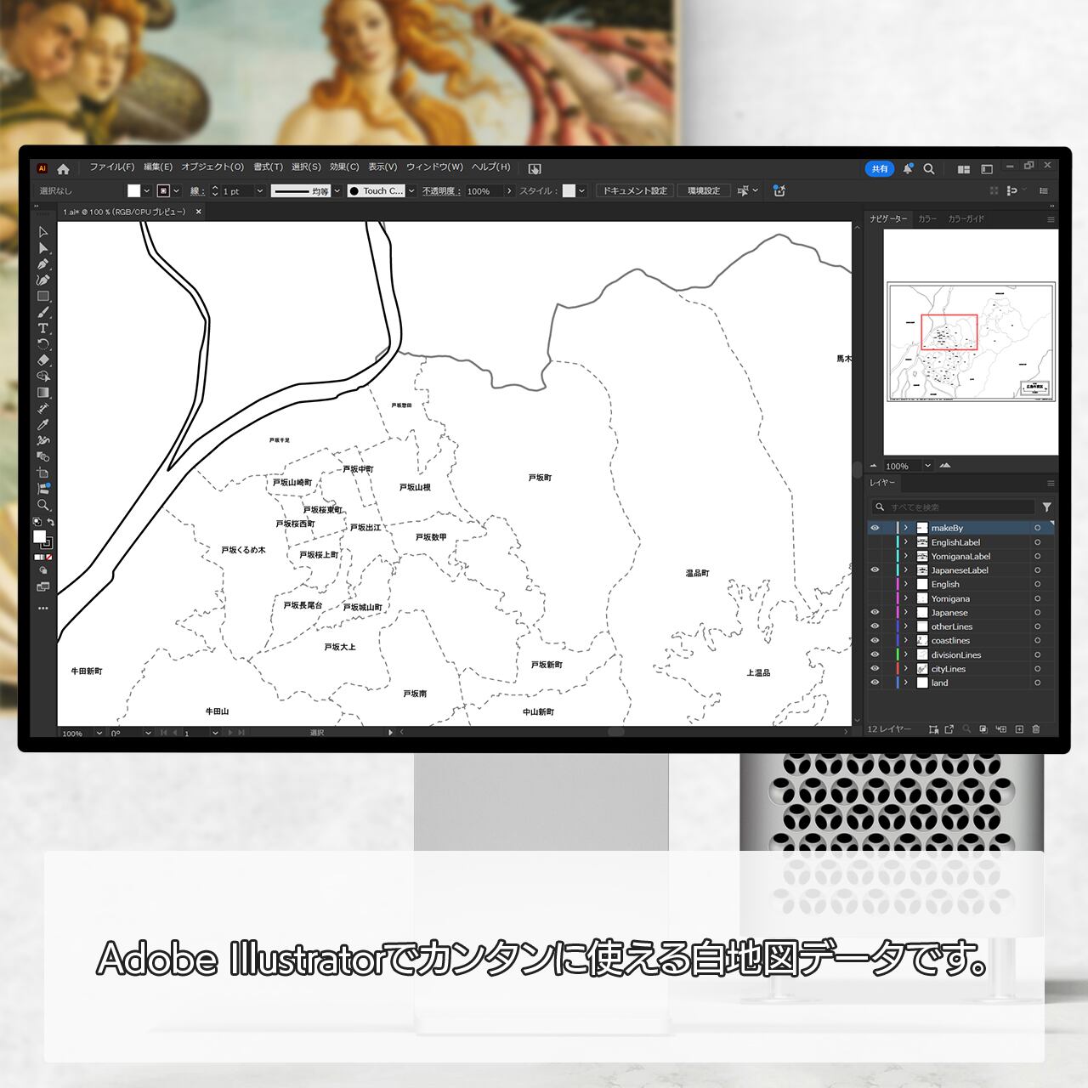This screenshot has width=1088, height=1088.
Task: Select the Gradient tool
Action: tap(42, 393)
